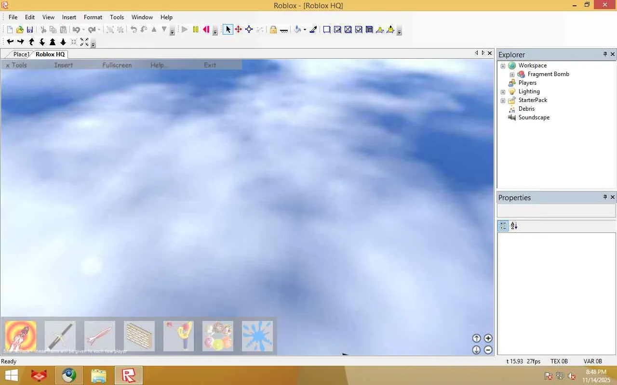Click the Undo arrow icon

(76, 30)
